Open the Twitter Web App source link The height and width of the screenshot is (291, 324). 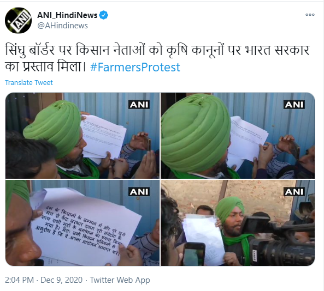(x=120, y=280)
